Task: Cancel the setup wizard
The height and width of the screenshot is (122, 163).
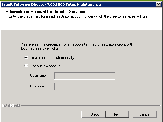Action: click(x=145, y=114)
